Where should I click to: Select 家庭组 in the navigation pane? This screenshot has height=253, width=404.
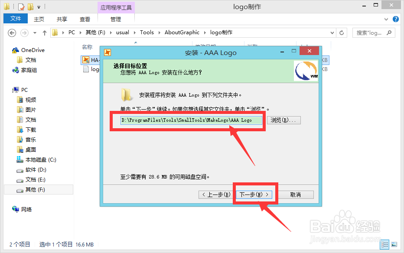[x=29, y=70]
